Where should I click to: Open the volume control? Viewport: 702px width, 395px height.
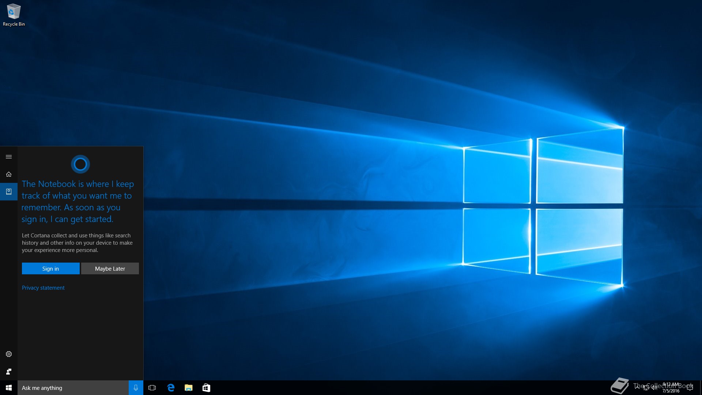(654, 388)
